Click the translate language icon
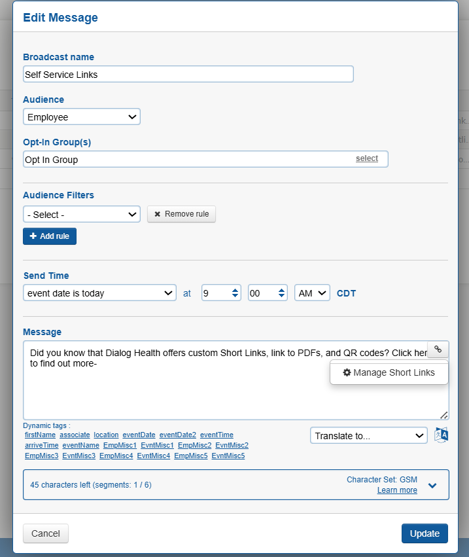469x557 pixels. coord(442,435)
